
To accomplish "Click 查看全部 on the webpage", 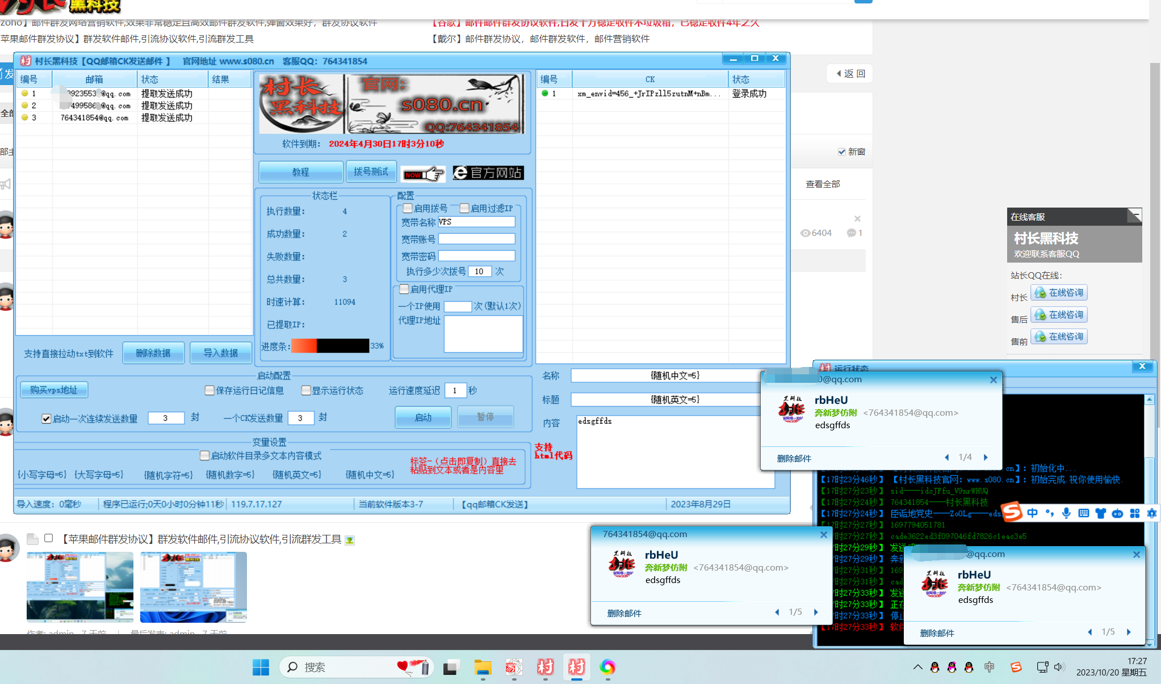I will click(823, 184).
